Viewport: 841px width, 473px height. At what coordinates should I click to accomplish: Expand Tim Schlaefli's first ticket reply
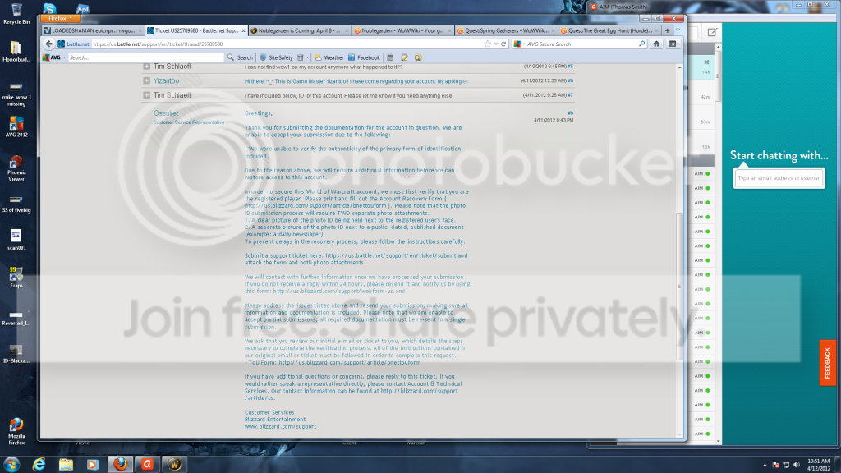click(x=146, y=67)
